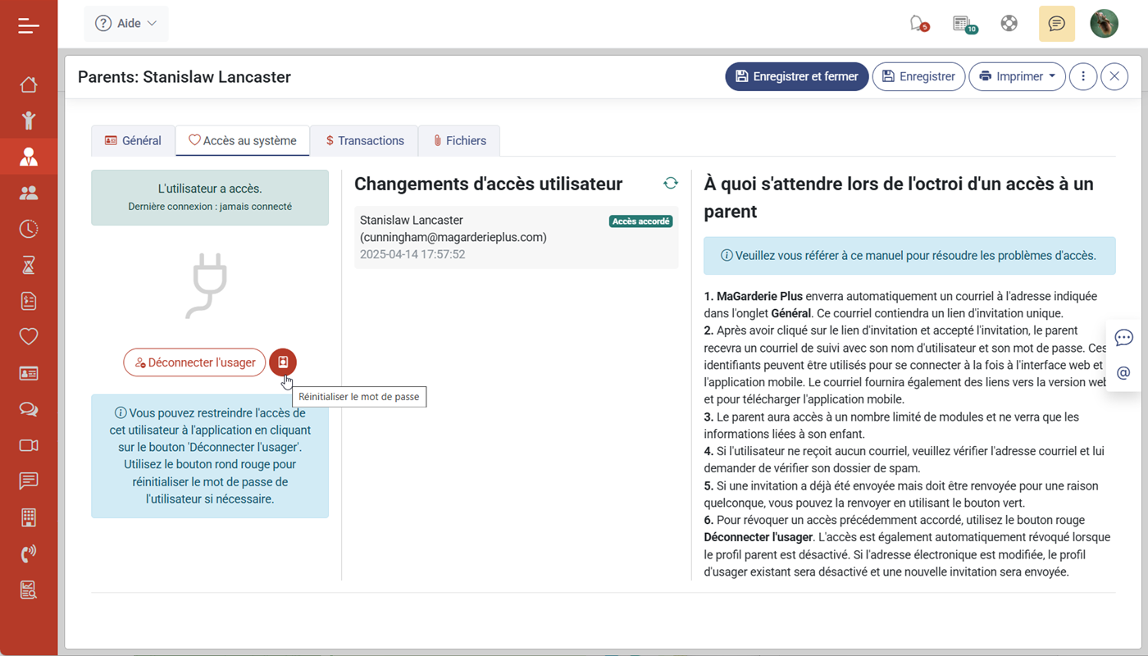Open the building icon in the sidebar
Screen dimensions: 1148x656
tap(29, 517)
